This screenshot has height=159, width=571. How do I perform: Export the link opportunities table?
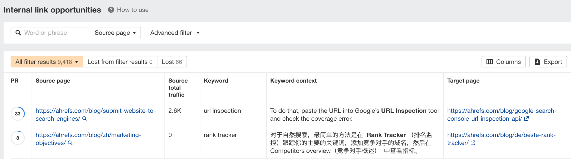pyautogui.click(x=548, y=62)
